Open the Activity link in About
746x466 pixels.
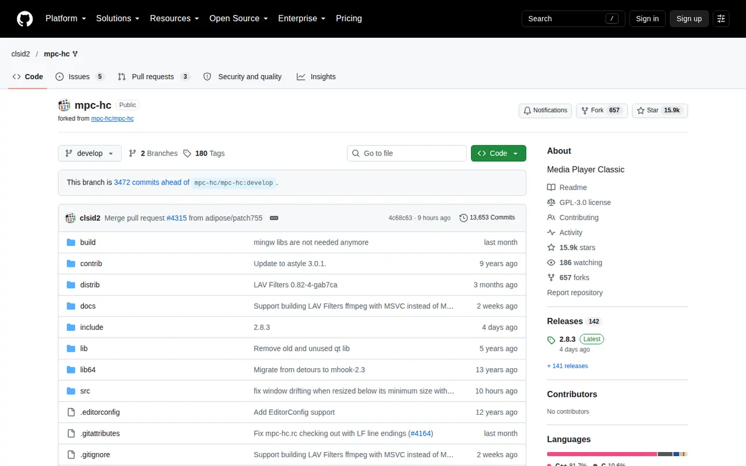coord(565,232)
